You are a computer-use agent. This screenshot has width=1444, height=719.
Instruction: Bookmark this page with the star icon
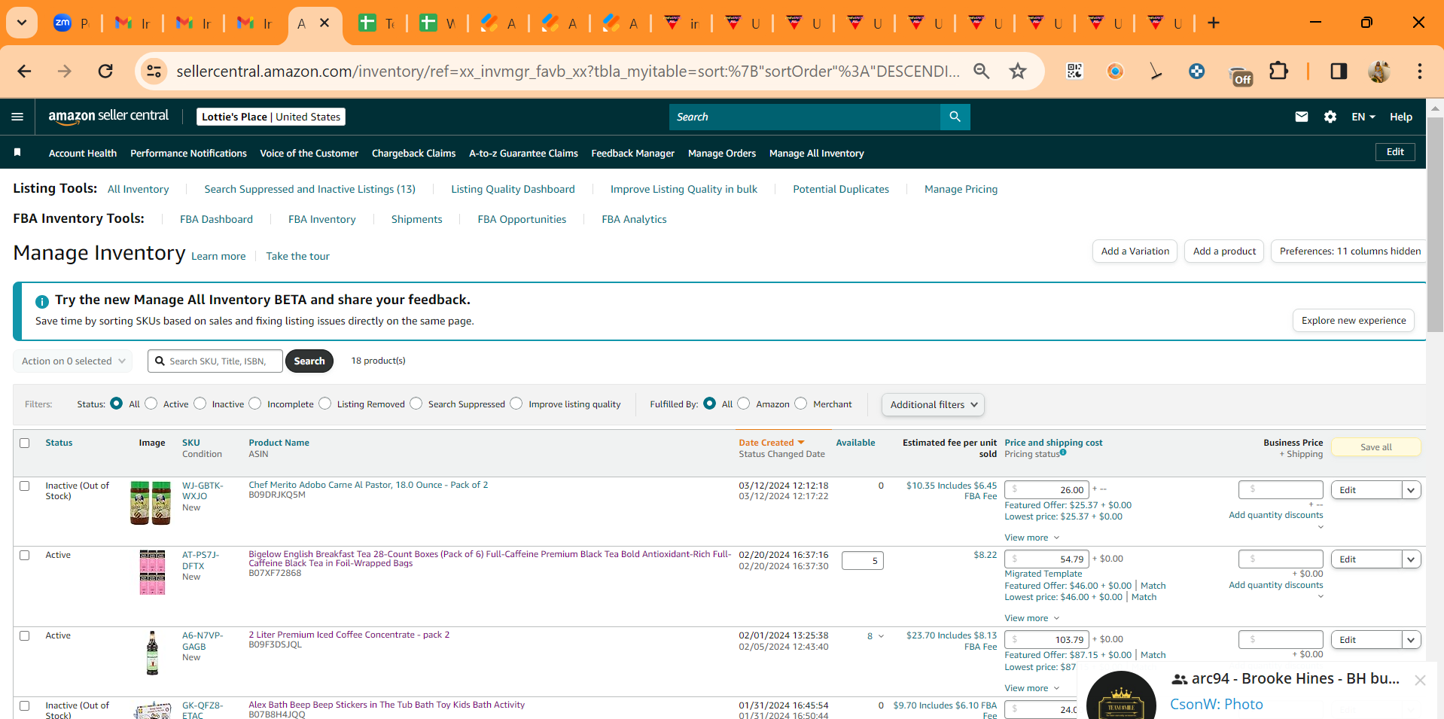point(1018,71)
